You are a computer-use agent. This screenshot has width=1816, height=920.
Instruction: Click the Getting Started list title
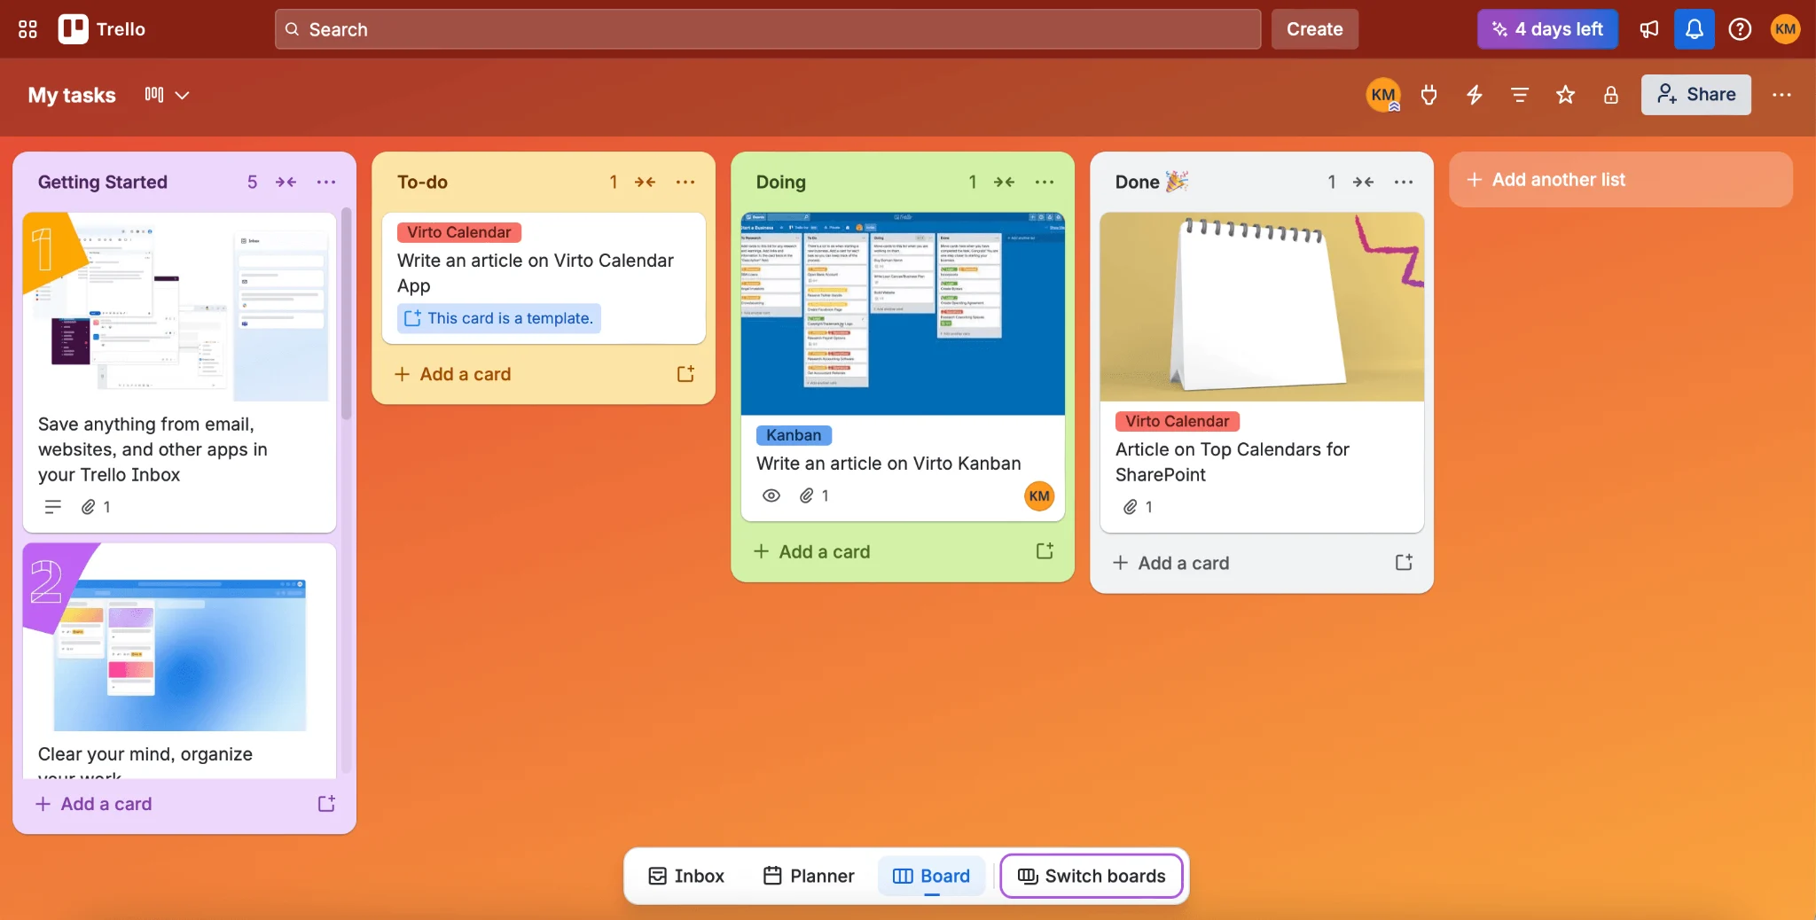103,182
